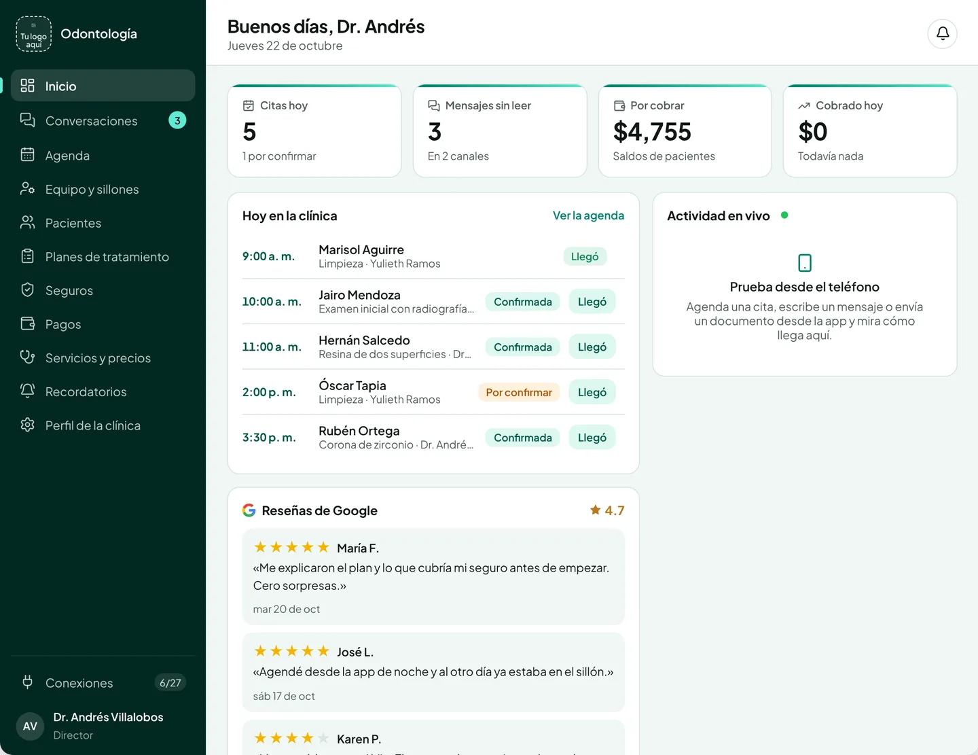
Task: Open María F.'s Google review
Action: tap(433, 577)
